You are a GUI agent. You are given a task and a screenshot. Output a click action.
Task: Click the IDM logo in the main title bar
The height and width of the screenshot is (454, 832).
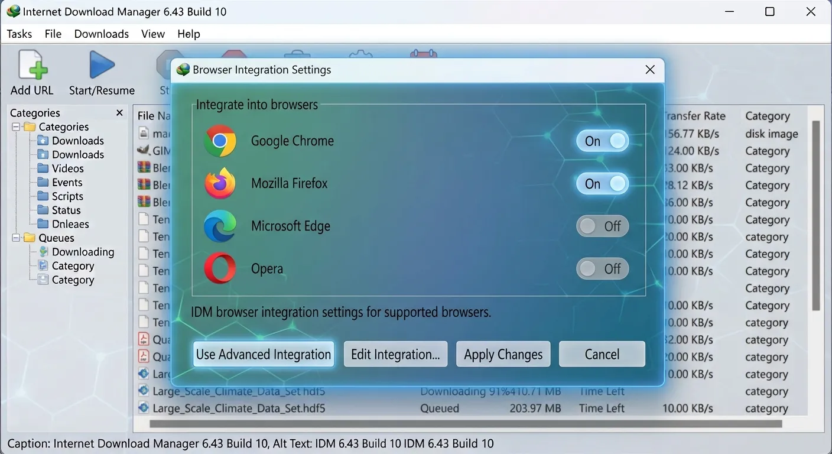pos(13,12)
